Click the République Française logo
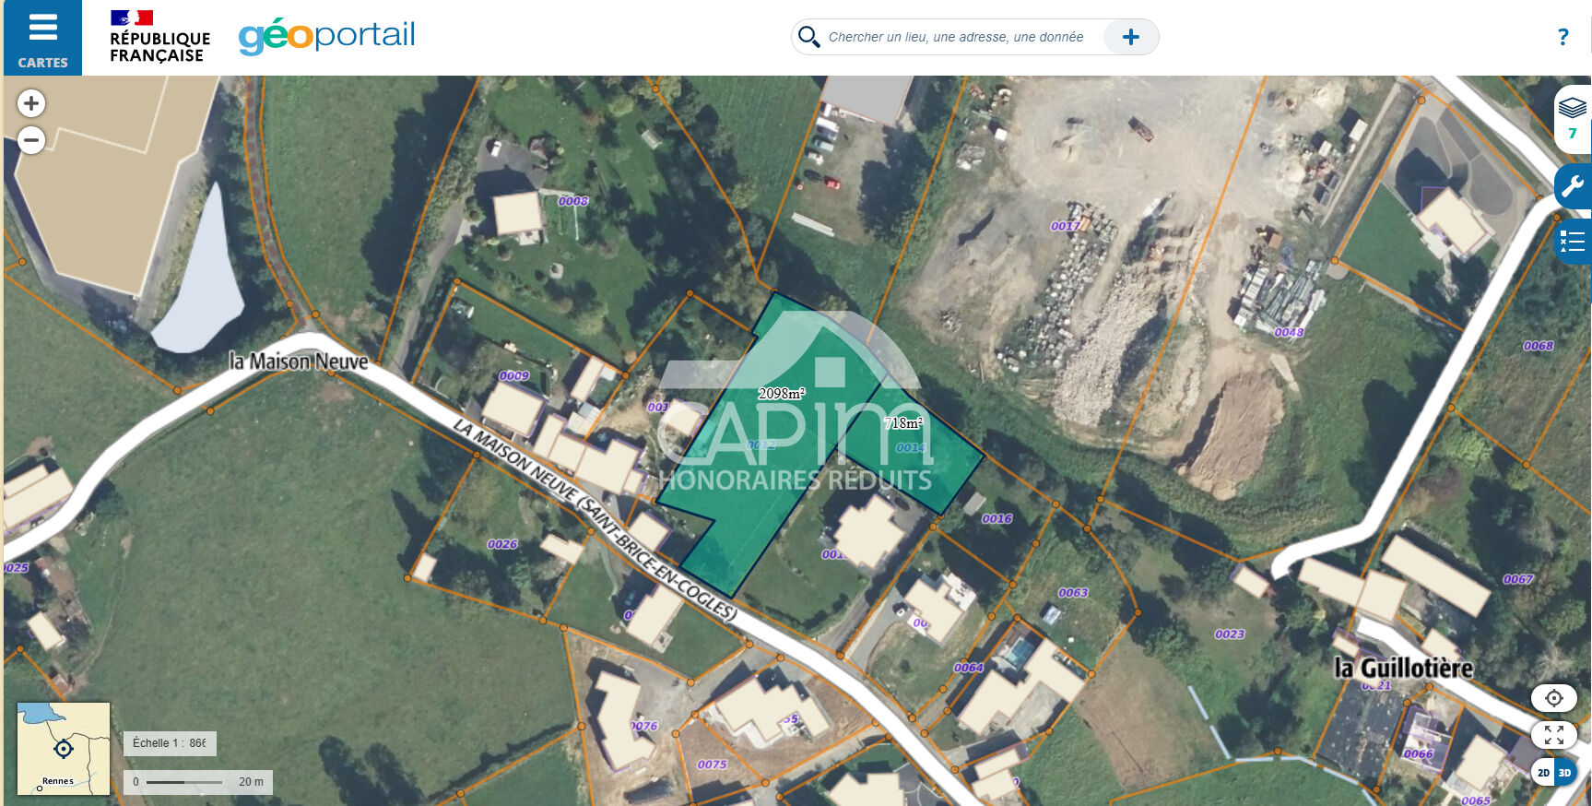 (x=159, y=37)
